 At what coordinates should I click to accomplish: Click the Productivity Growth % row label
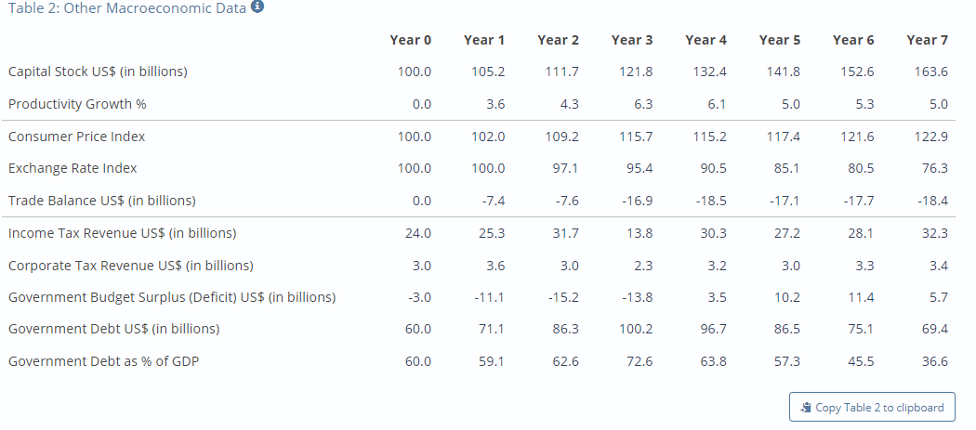77,104
